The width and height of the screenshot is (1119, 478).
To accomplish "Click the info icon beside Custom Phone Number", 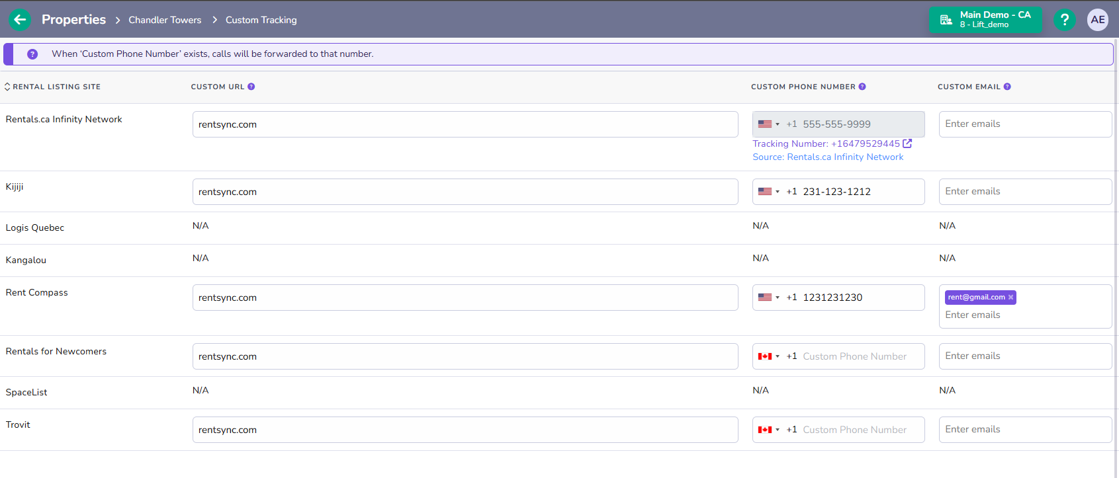I will [x=862, y=87].
